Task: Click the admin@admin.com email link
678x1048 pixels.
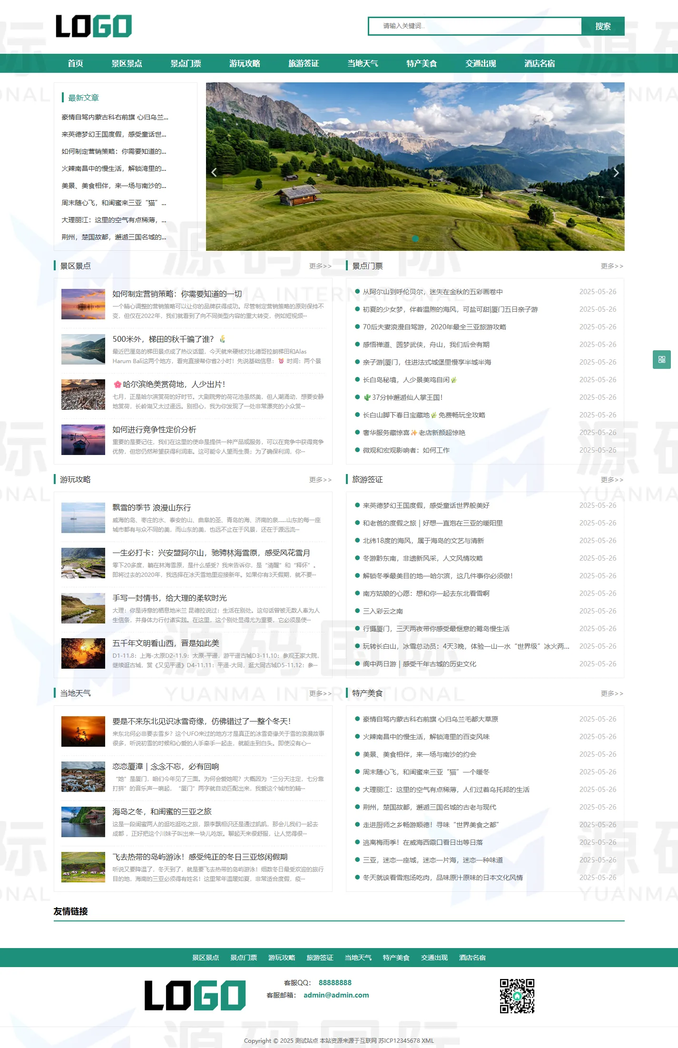Action: pos(336,995)
